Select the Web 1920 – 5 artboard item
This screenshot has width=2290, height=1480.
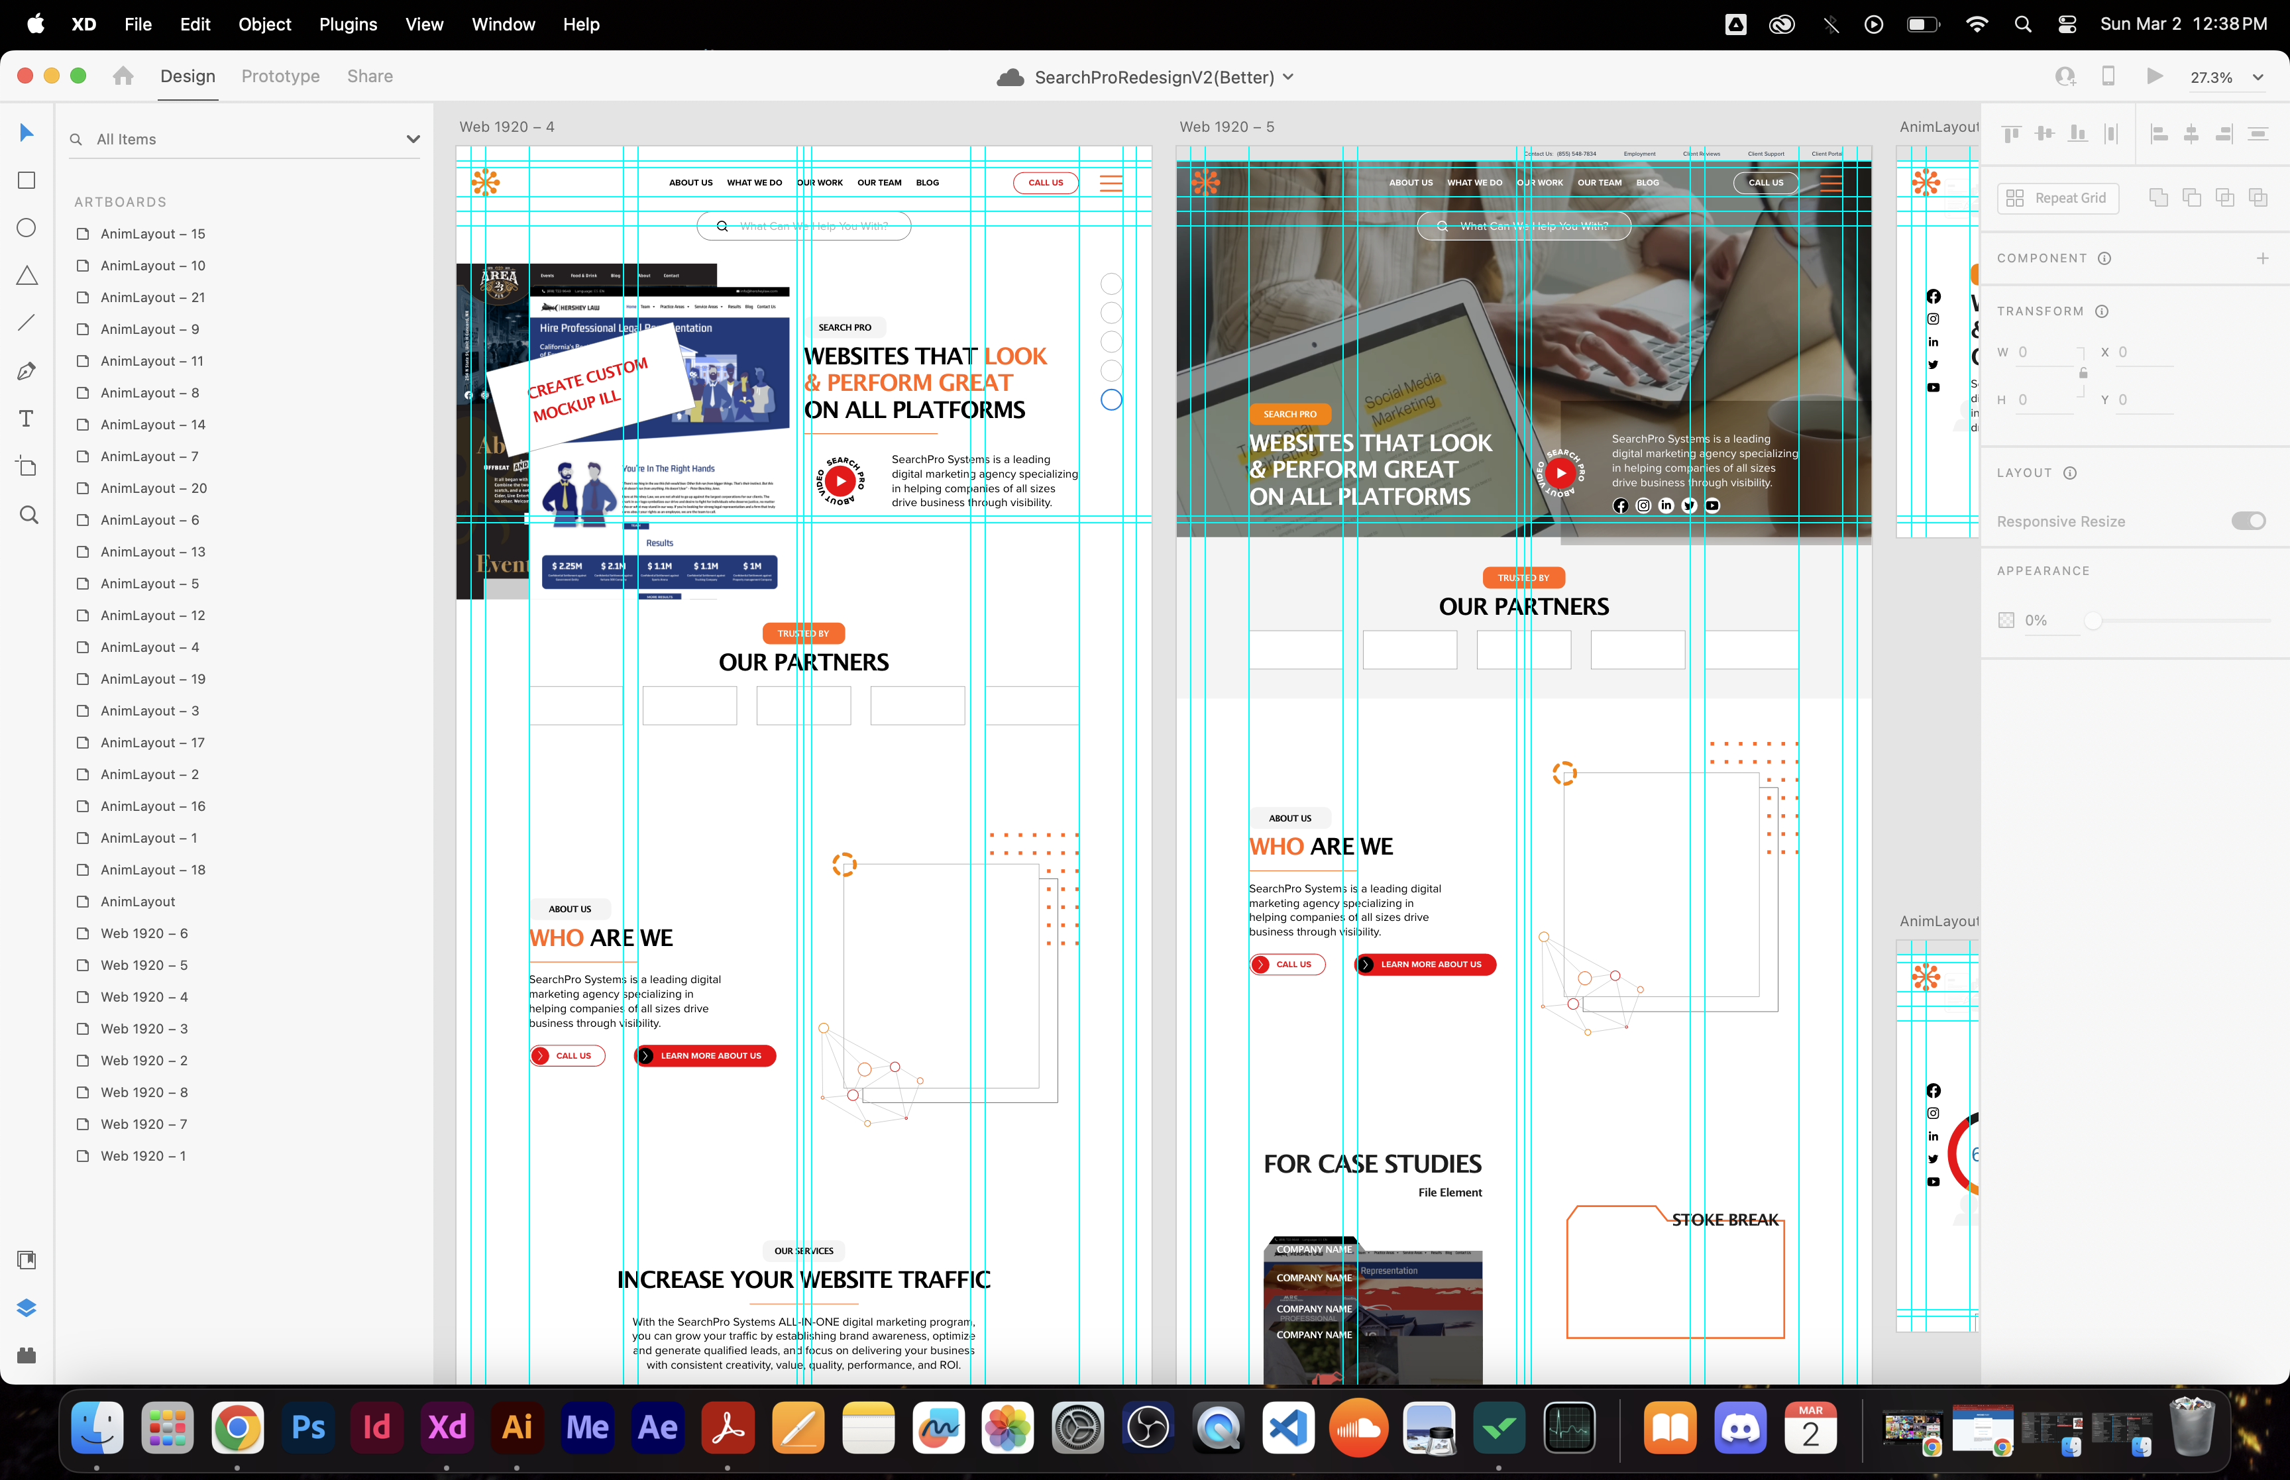[x=144, y=965]
